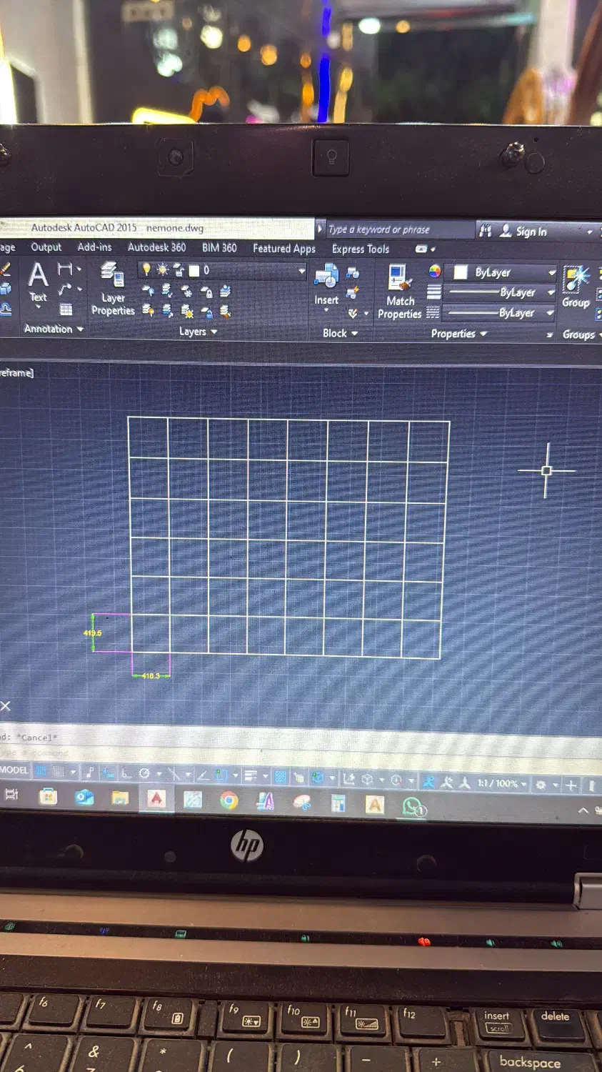Viewport: 602px width, 1072px height.
Task: Open the ByLayer object color dropdown
Action: click(551, 273)
